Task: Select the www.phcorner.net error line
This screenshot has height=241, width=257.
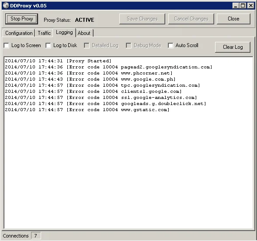Action: (x=88, y=73)
